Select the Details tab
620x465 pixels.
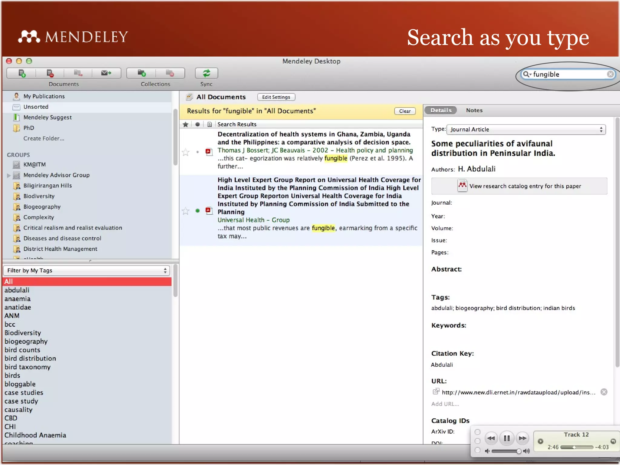coord(441,110)
